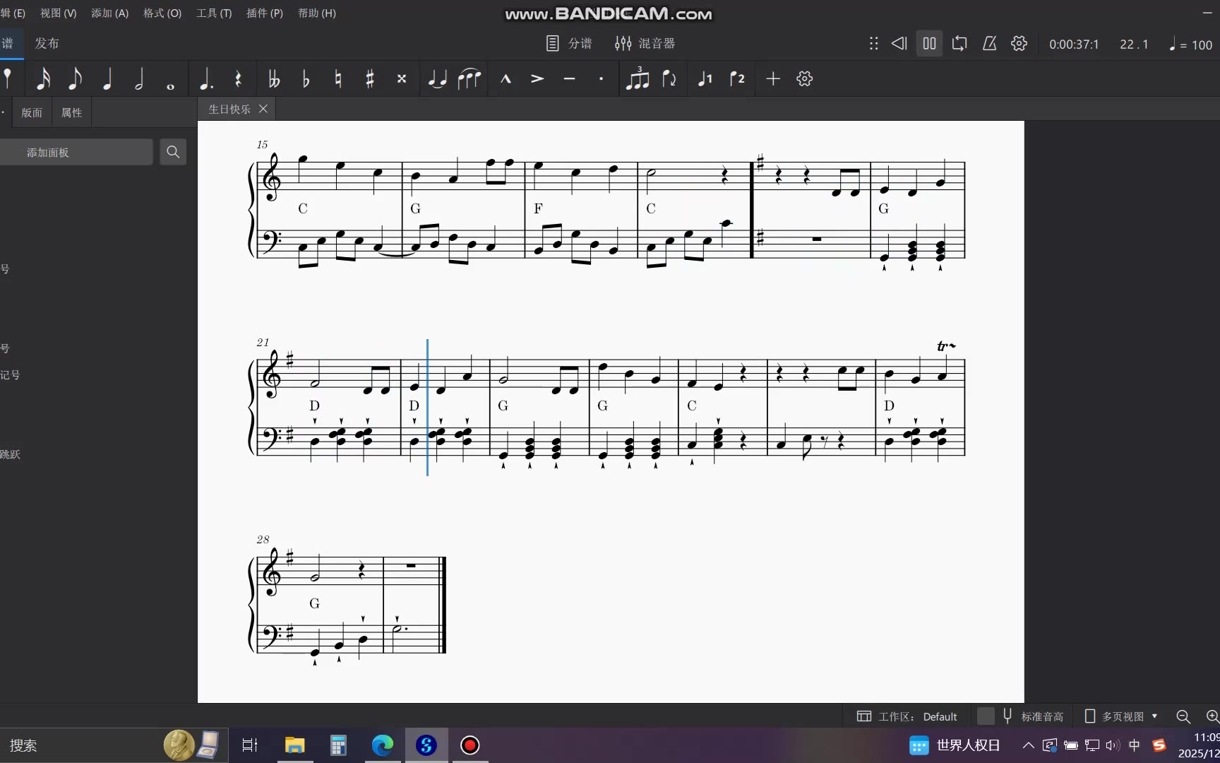Screen dimensions: 1220x763
Task: Switch to the 属性 tab
Action: (71, 112)
